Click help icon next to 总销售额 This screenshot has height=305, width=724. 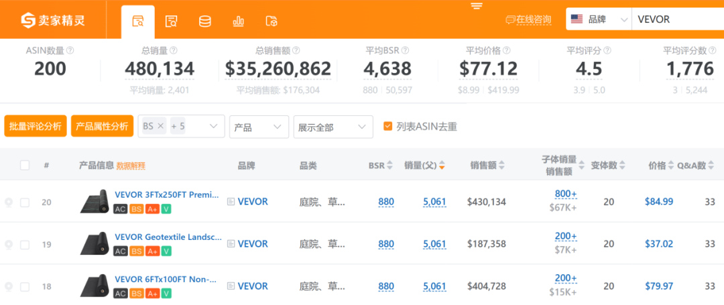click(296, 50)
